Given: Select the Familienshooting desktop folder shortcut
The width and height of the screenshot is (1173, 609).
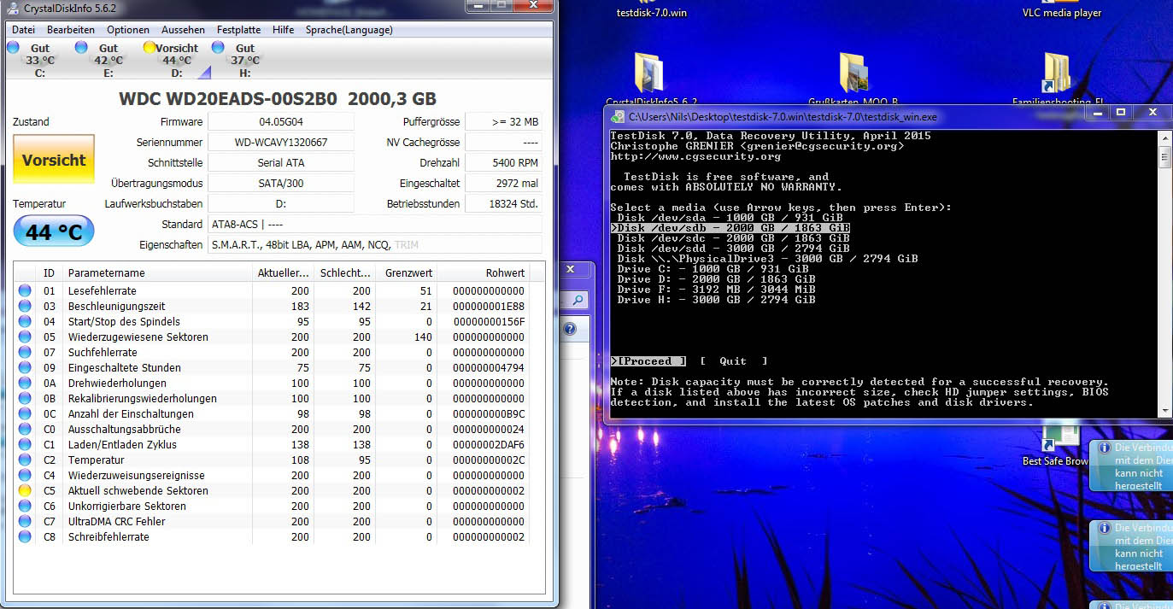Looking at the screenshot, I should [x=1057, y=79].
